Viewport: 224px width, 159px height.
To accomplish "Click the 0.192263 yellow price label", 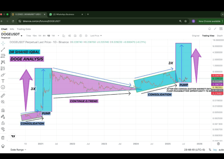I will tap(217, 88).
